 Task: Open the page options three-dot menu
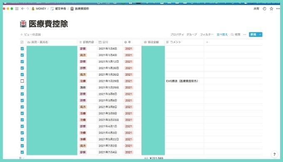click(x=278, y=9)
